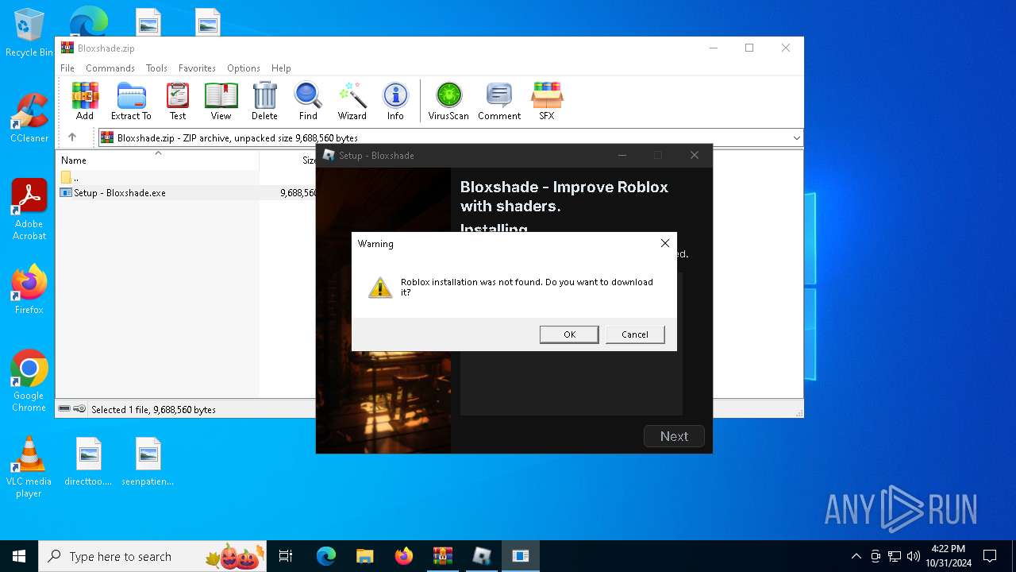Open the Commands menu
1016x572 pixels.
pyautogui.click(x=110, y=68)
